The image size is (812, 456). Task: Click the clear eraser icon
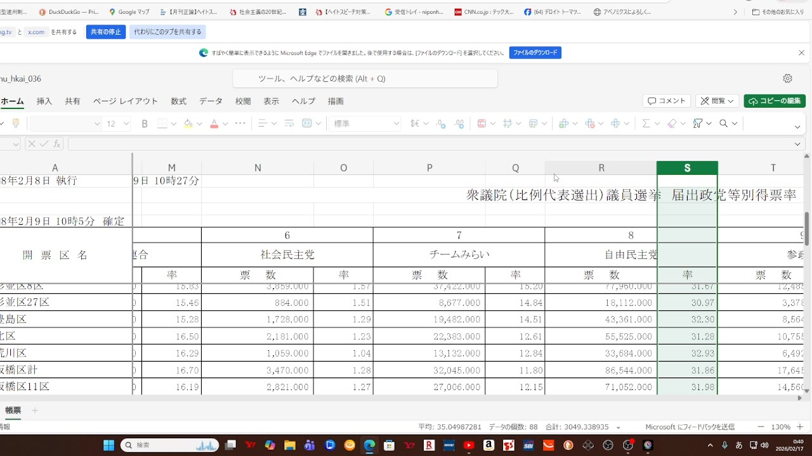coord(672,123)
